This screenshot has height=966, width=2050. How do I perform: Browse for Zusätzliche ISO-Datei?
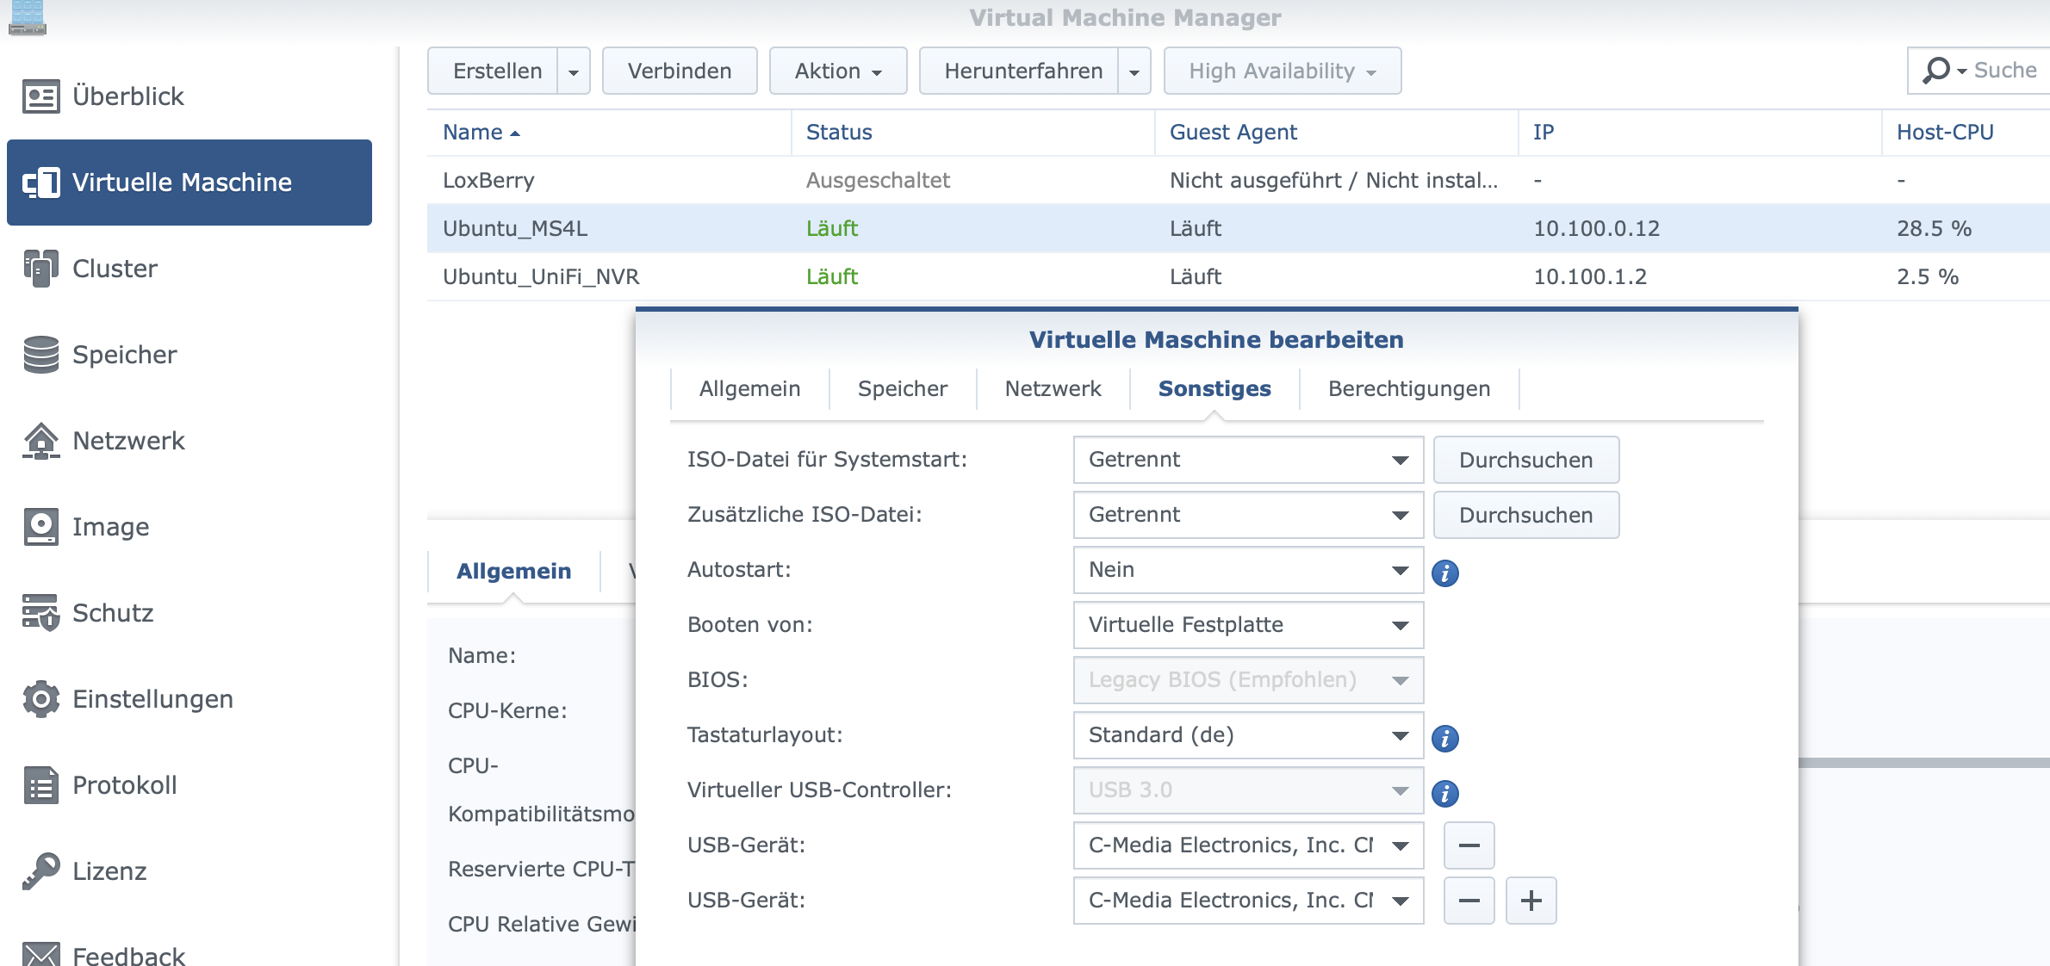[x=1526, y=515]
